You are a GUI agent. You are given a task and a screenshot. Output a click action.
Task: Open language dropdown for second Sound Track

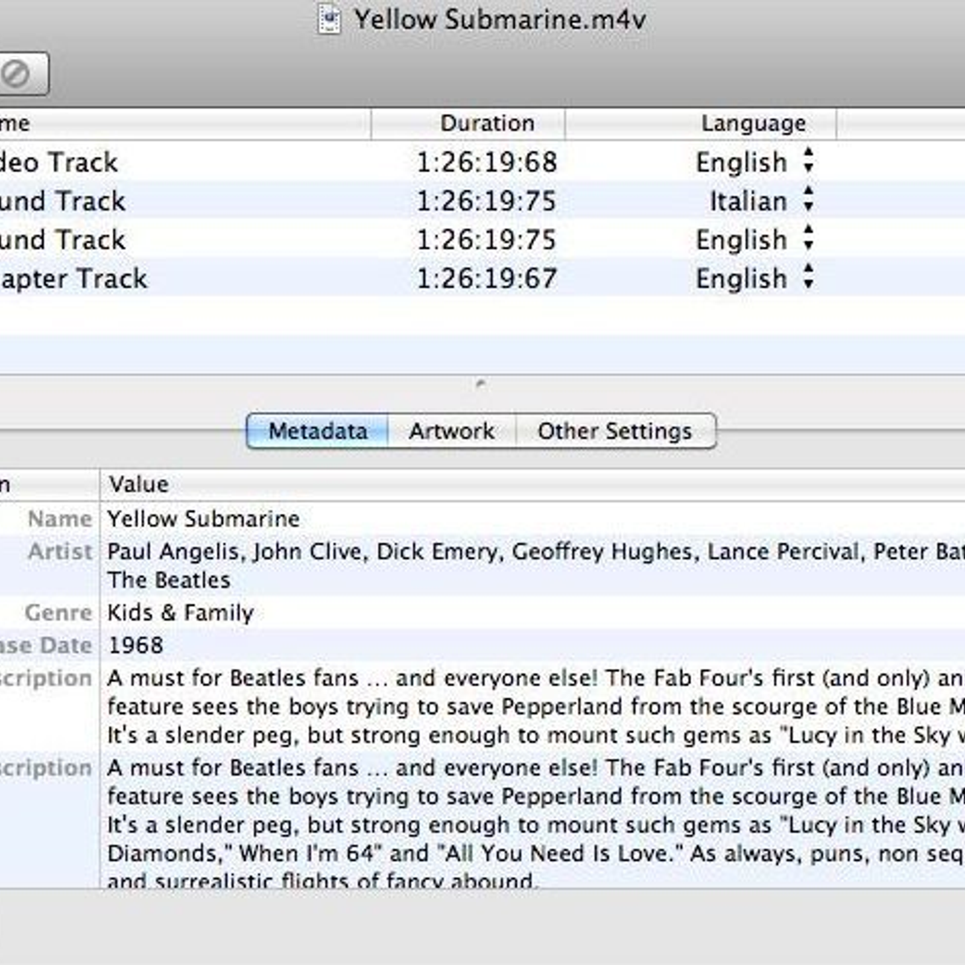point(808,239)
